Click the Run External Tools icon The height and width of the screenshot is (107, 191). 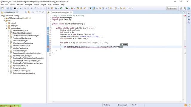coord(72,8)
